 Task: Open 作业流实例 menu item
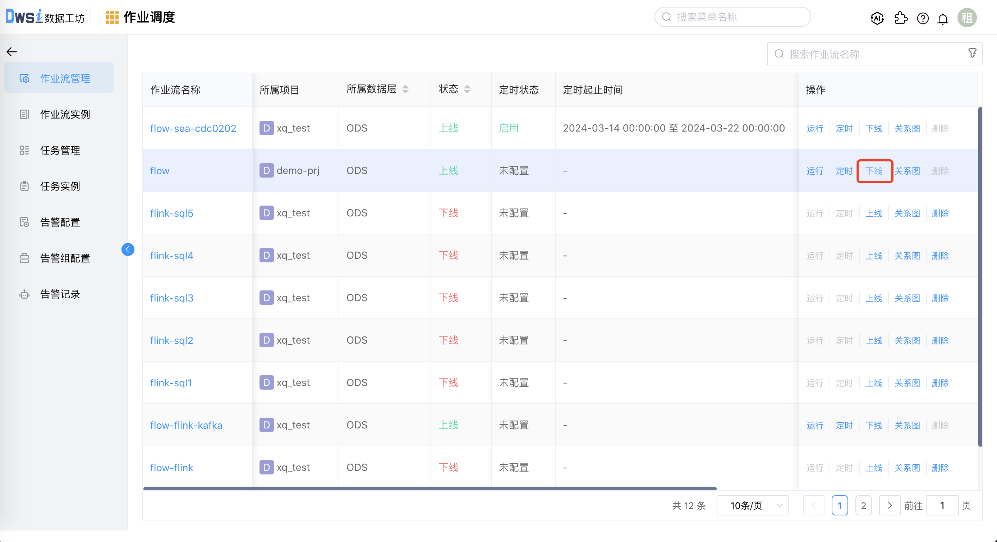[x=65, y=114]
